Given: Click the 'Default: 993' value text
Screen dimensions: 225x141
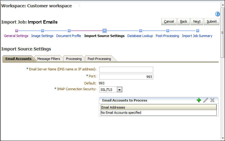Looking at the screenshot, I should pos(101,83).
